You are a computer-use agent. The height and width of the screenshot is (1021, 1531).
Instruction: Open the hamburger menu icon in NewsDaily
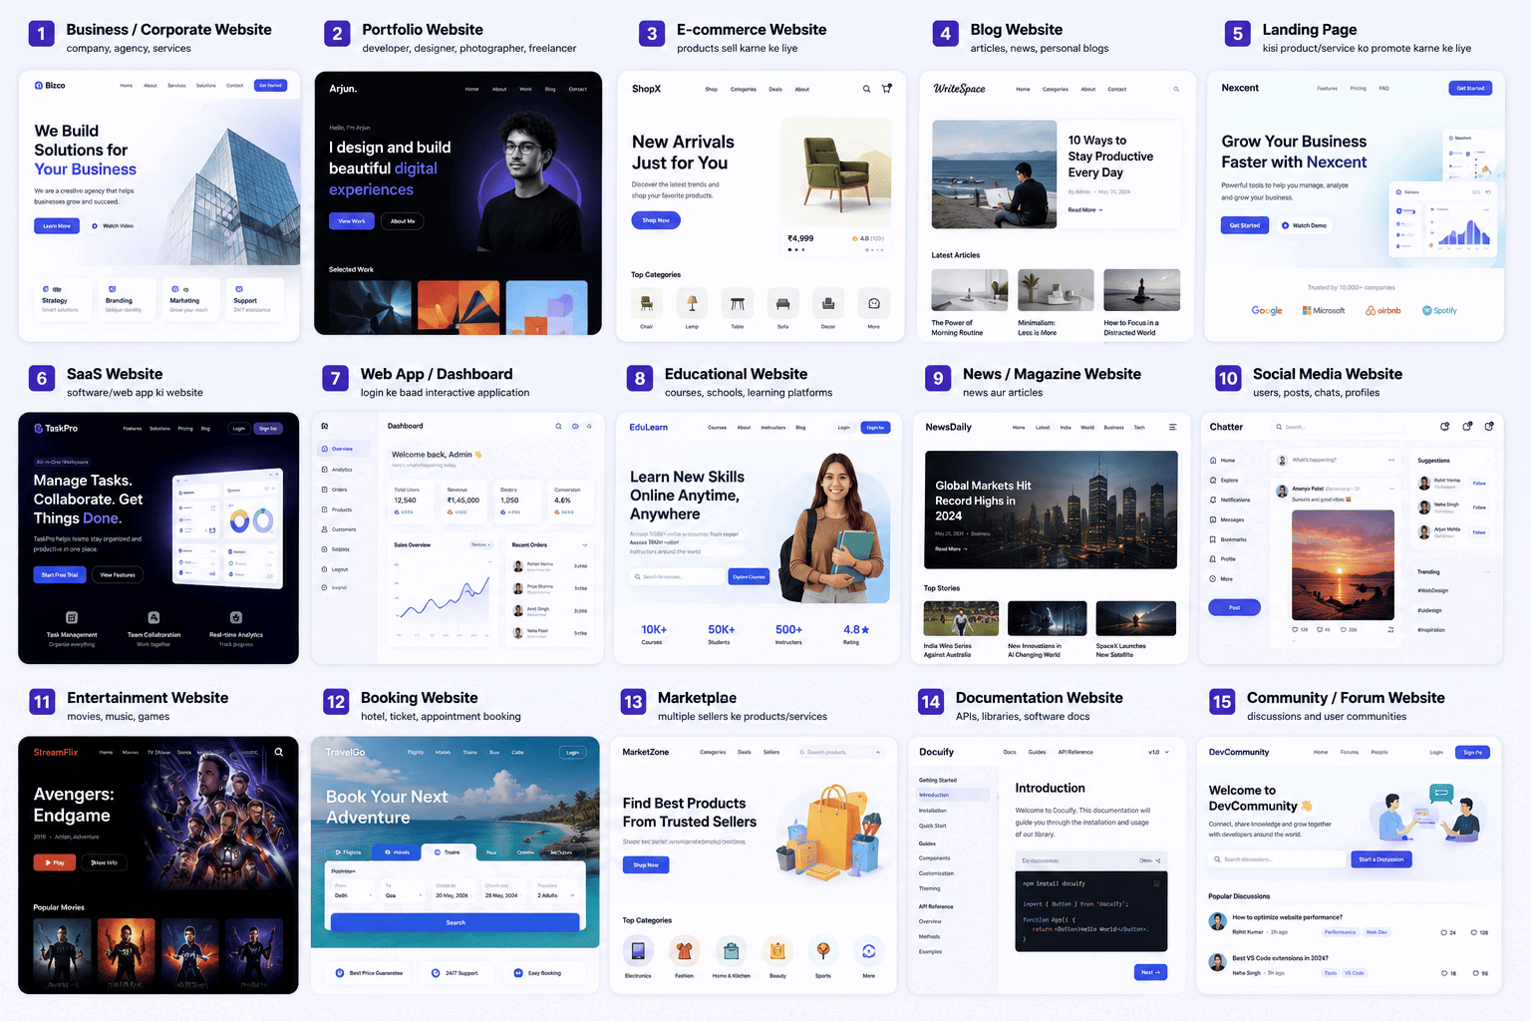point(1172,427)
